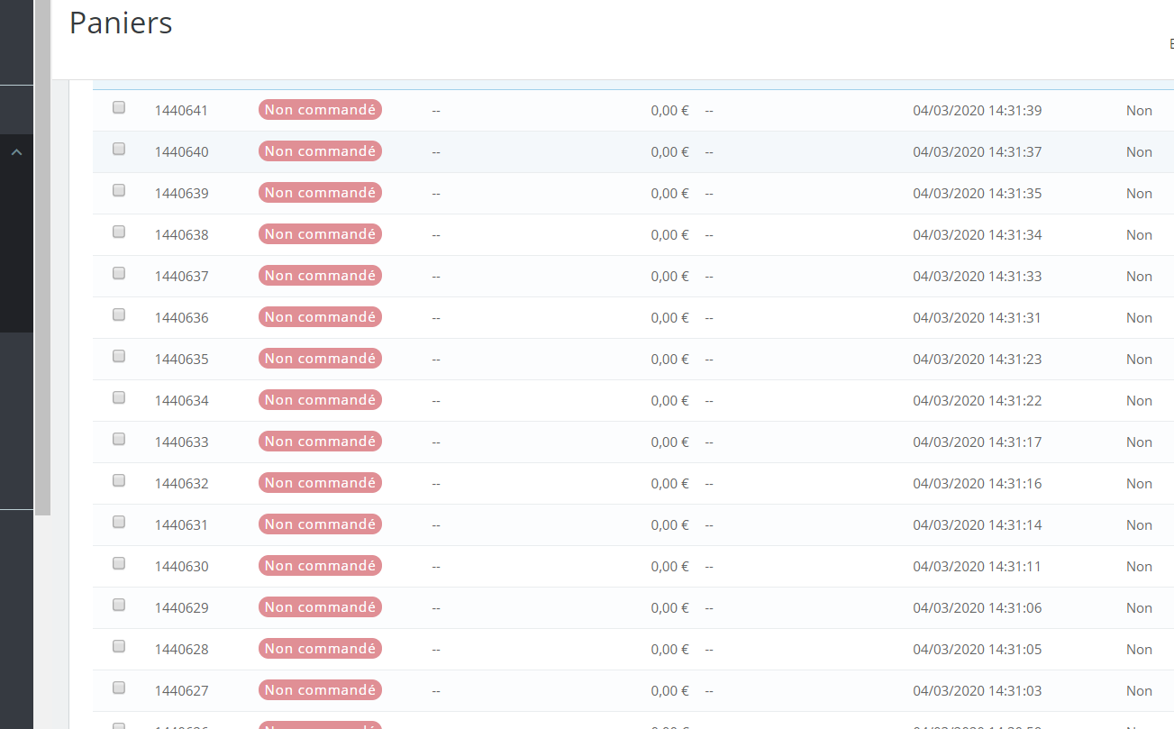Select the checkbox for cart 1440630

click(119, 563)
